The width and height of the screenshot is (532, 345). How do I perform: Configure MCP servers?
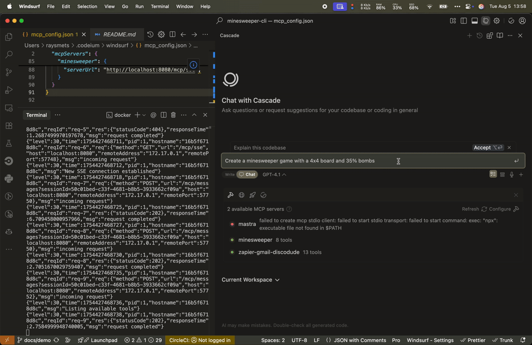coord(504,209)
